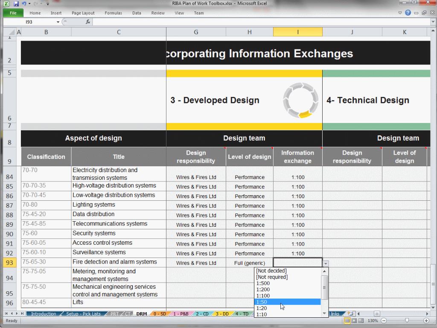Click the dropdown arrow button on cell I93
This screenshot has height=328, width=437.
(326, 263)
